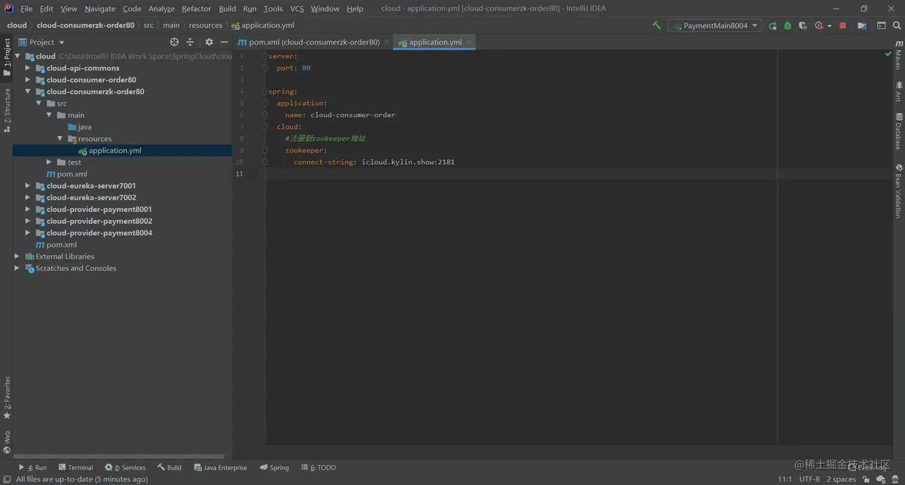This screenshot has width=905, height=485.
Task: Collapse all in Project panel
Action: [x=190, y=42]
